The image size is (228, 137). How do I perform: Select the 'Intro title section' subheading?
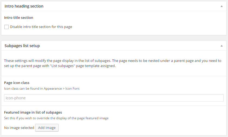click(x=19, y=17)
